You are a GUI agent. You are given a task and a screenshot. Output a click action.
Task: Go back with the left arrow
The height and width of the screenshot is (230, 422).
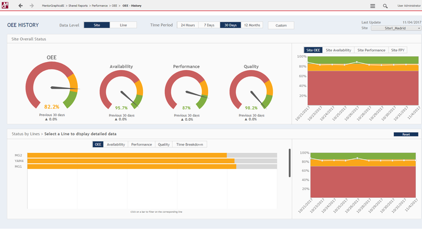[21, 6]
